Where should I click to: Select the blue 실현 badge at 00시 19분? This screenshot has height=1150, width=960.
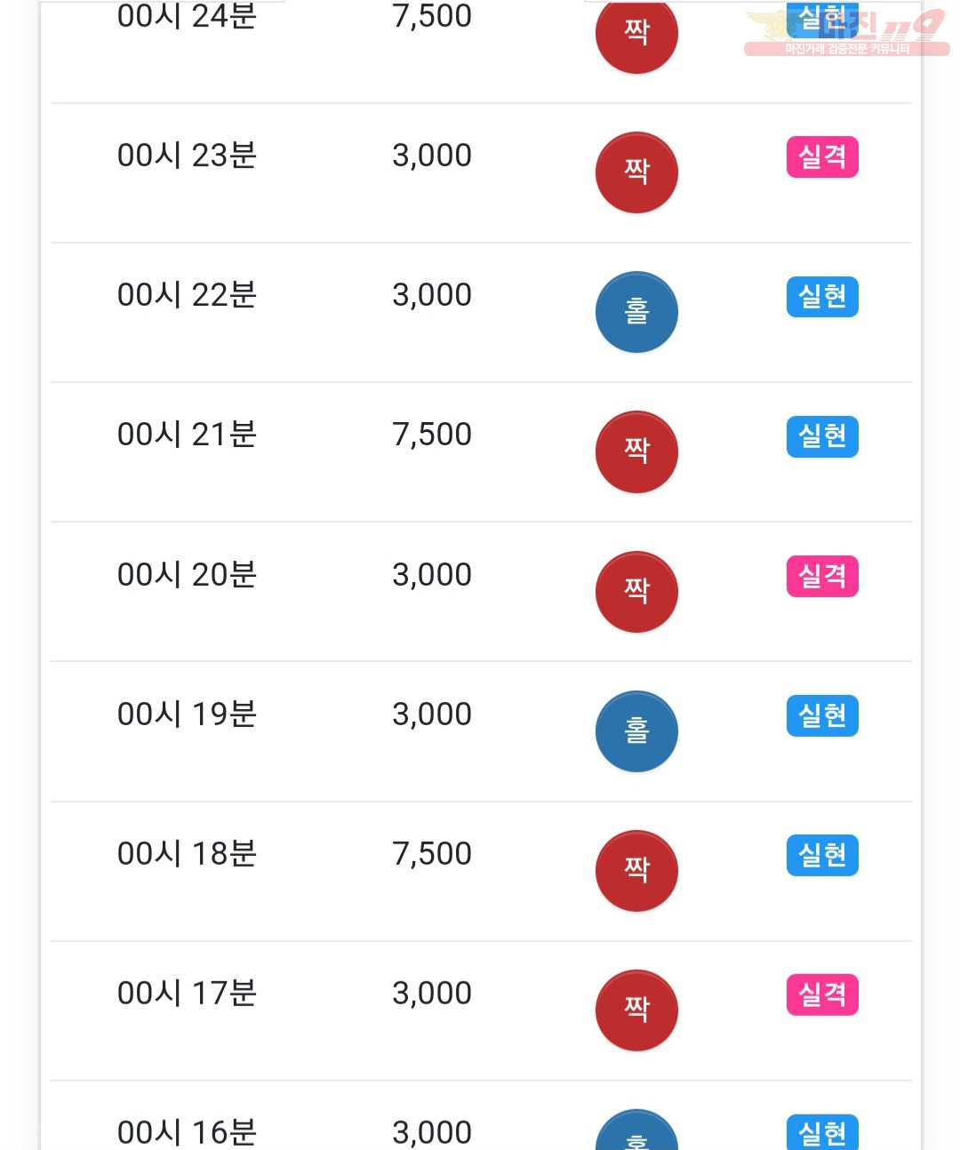pos(822,715)
